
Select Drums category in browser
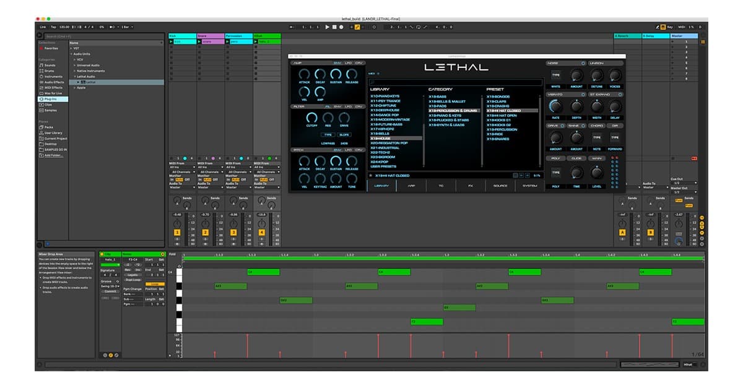(x=48, y=71)
